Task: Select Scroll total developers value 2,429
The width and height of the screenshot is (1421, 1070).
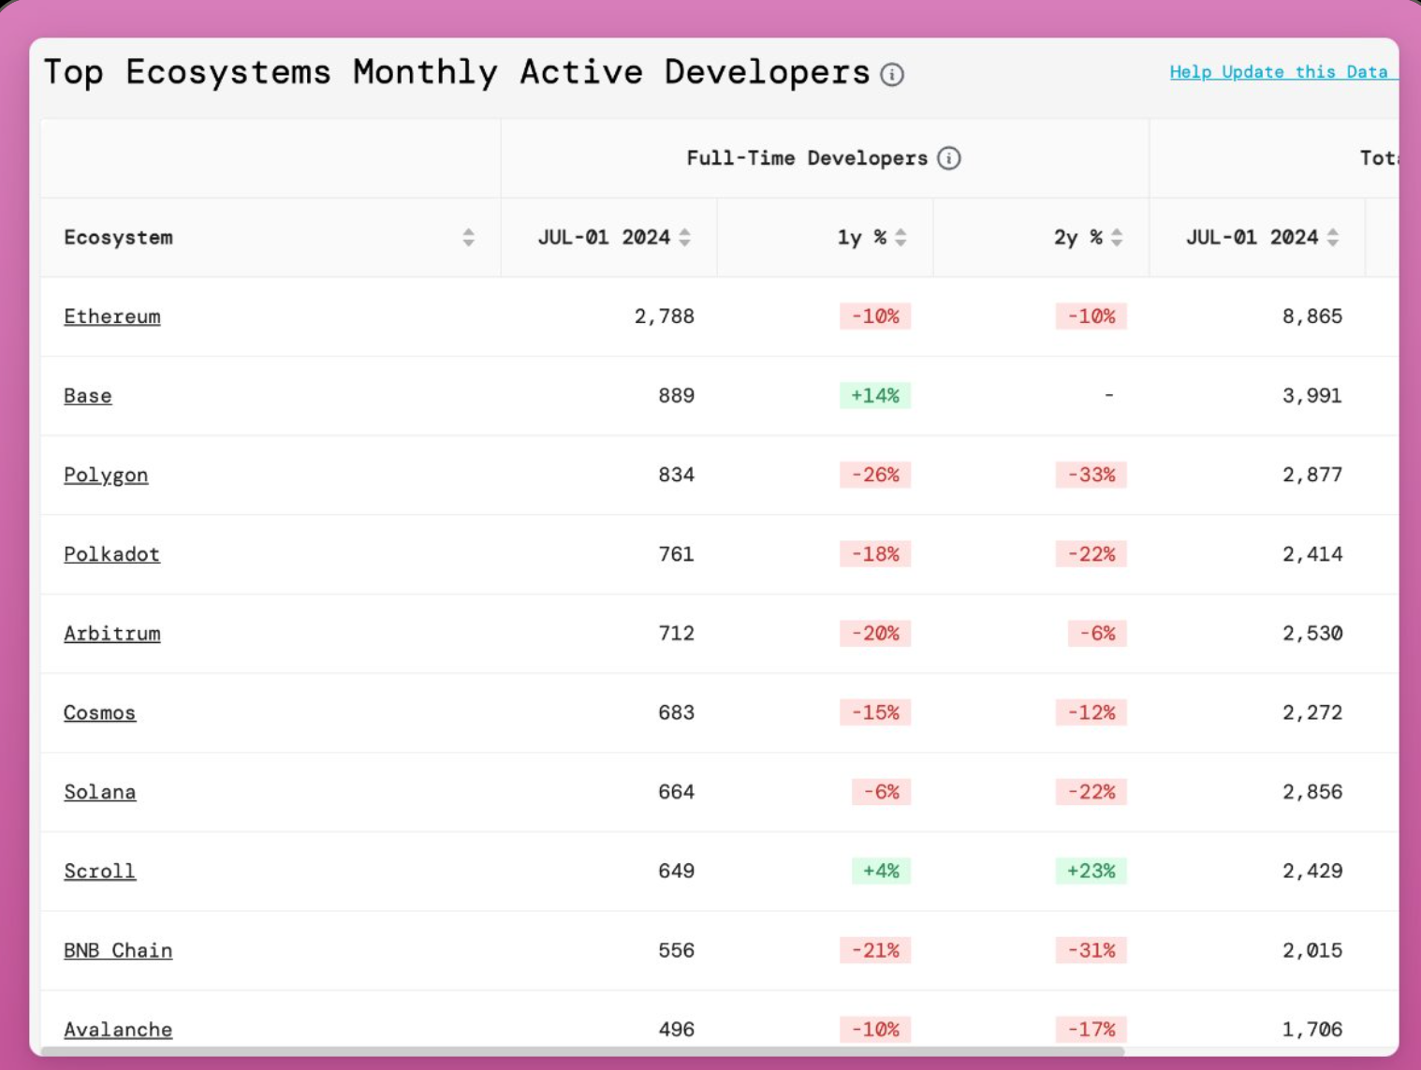Action: tap(1312, 872)
